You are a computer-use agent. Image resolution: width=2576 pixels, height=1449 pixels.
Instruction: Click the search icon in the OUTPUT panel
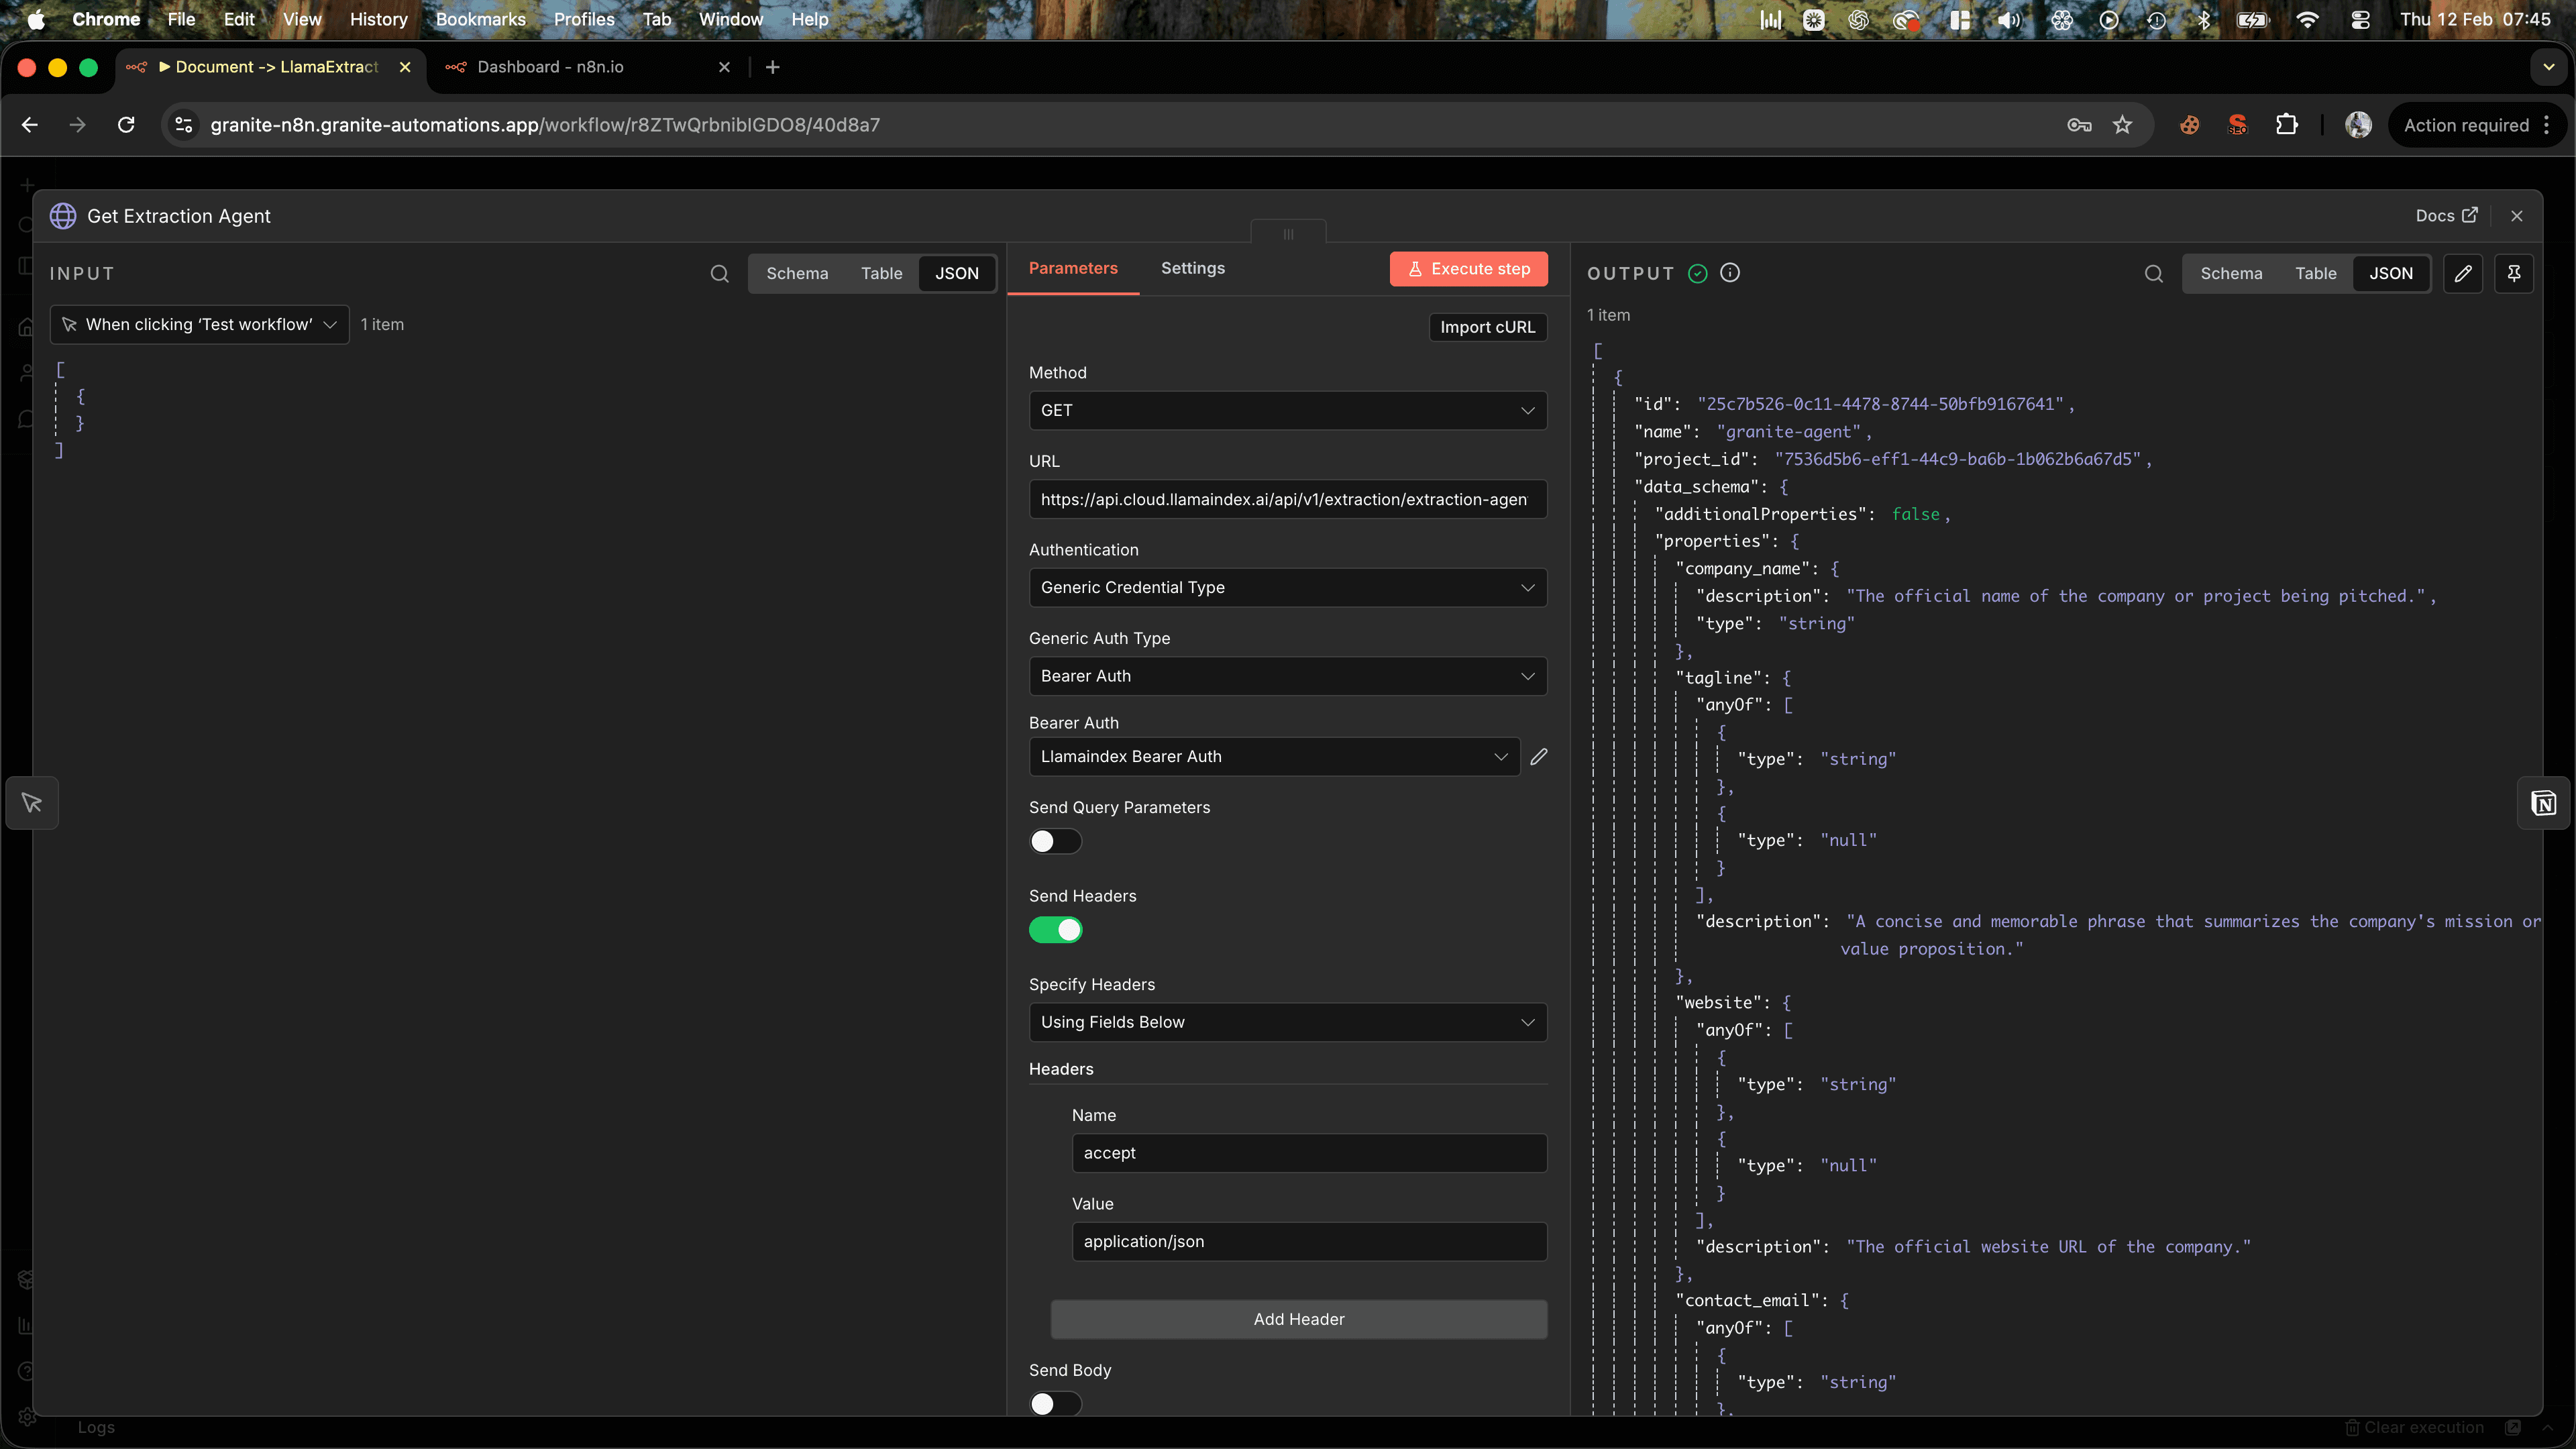point(2153,273)
